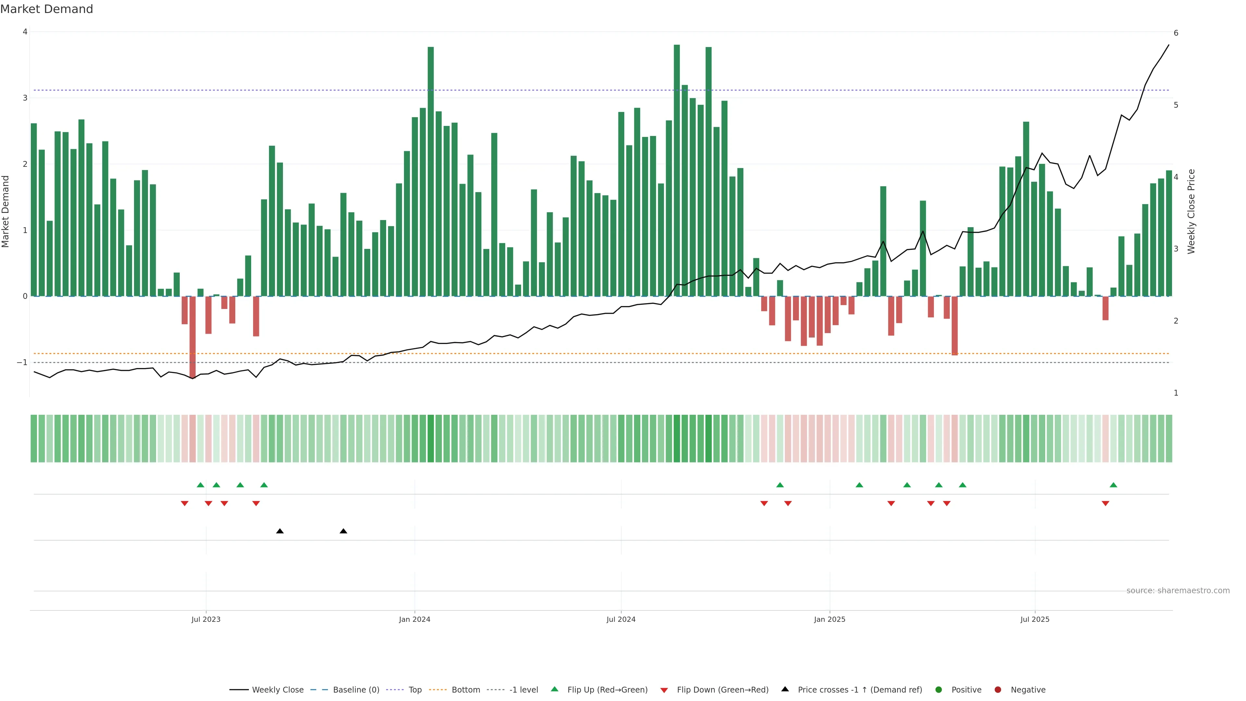Click the -1 level legend item

coord(523,690)
